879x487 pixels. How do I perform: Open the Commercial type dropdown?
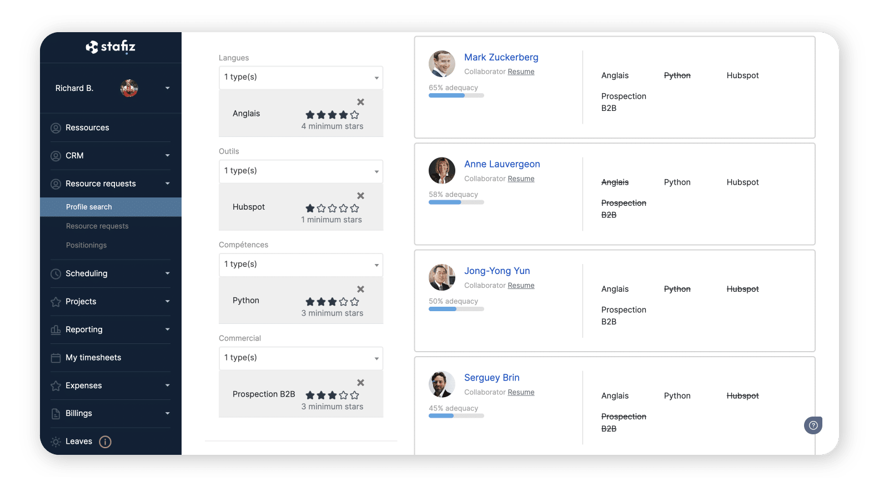click(x=301, y=358)
